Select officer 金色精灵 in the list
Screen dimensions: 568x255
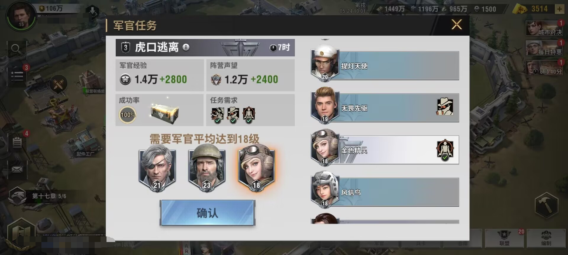click(x=385, y=150)
